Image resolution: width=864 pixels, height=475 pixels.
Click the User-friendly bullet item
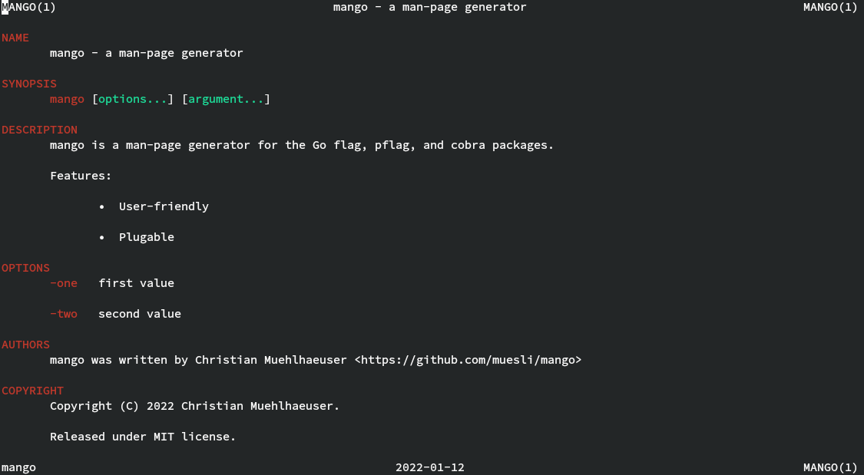[x=164, y=206]
